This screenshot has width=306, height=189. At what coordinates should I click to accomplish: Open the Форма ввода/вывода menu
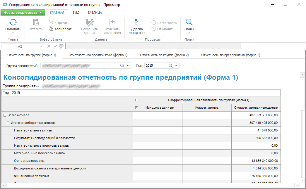(x=23, y=13)
